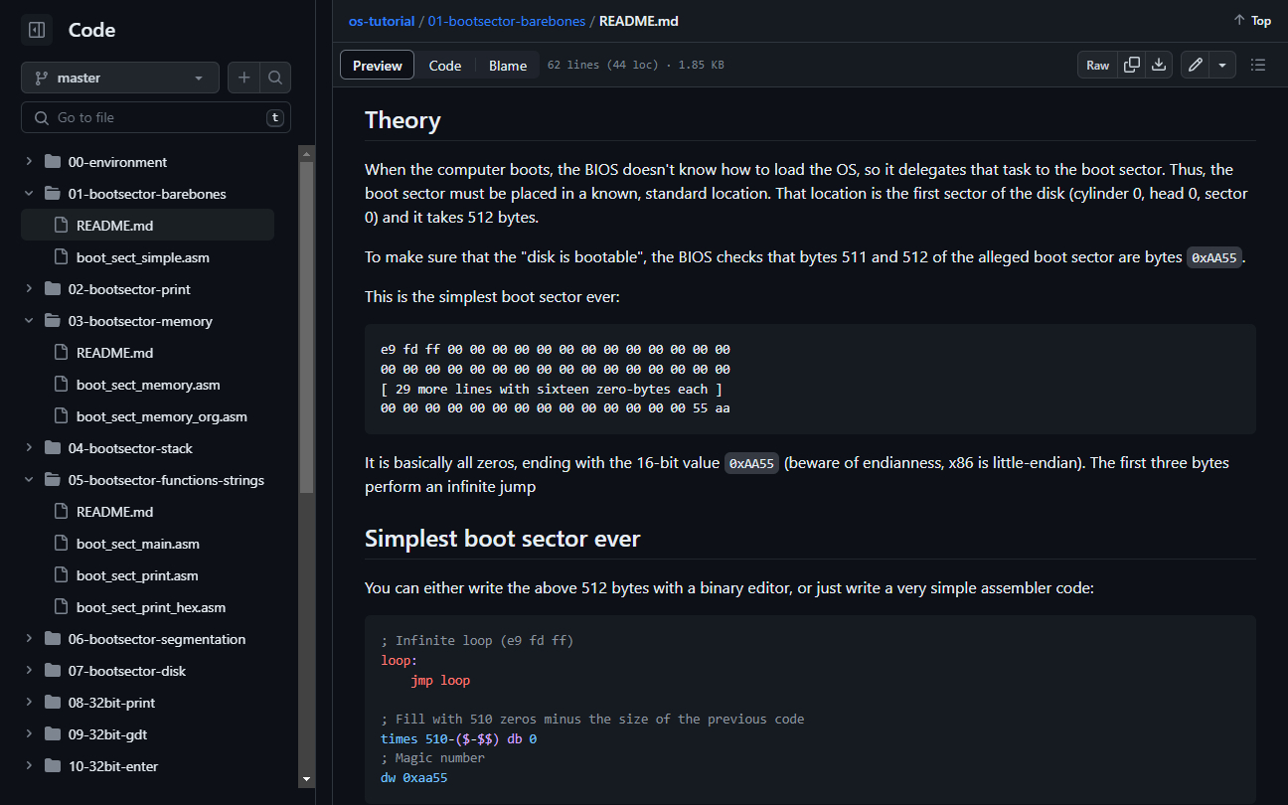Jump to top using the Top arrow
This screenshot has height=805, width=1288.
(1250, 20)
